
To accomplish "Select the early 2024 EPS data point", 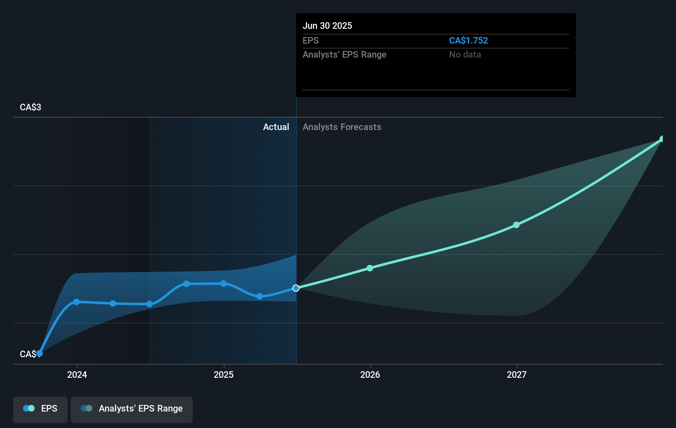I will coord(77,302).
